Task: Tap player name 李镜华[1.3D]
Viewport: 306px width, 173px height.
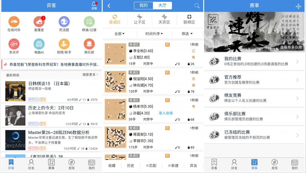Action: point(143,141)
